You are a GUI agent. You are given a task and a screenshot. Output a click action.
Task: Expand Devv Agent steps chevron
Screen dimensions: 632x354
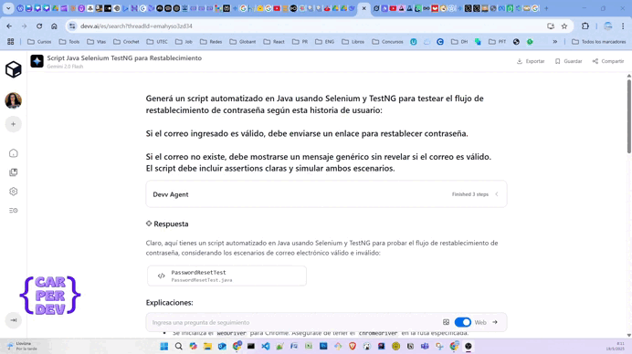[x=497, y=194]
